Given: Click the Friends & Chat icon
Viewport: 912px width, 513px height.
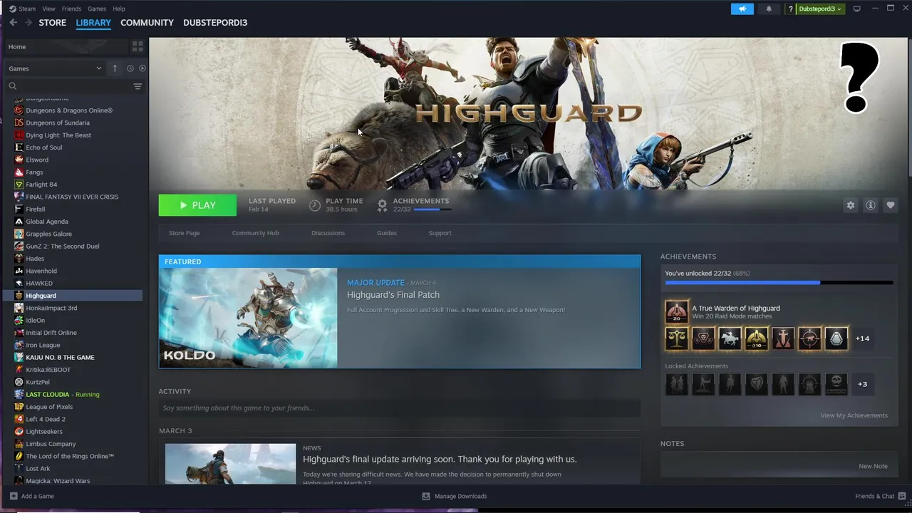Looking at the screenshot, I should point(901,496).
